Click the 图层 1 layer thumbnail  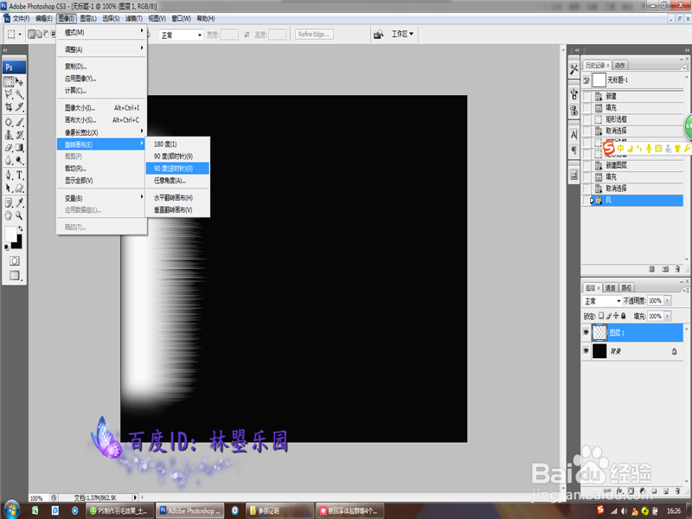599,332
